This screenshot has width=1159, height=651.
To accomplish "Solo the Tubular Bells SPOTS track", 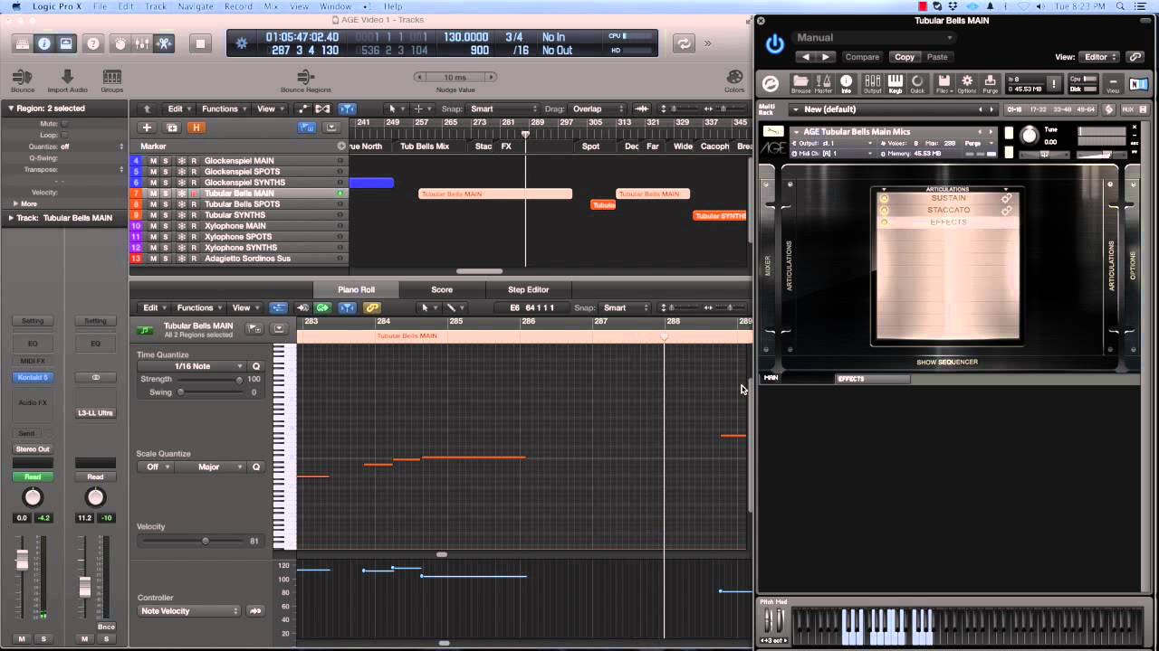I will 166,204.
